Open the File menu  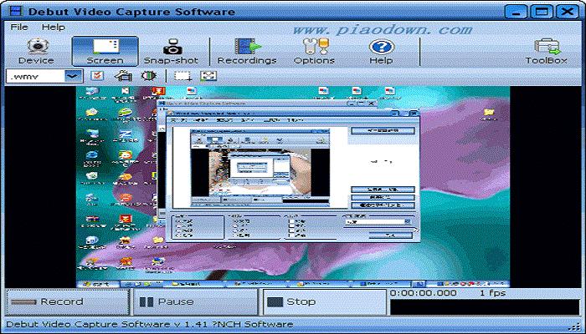click(x=19, y=28)
